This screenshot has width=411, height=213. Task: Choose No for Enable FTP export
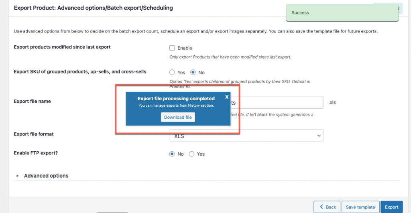(x=172, y=154)
